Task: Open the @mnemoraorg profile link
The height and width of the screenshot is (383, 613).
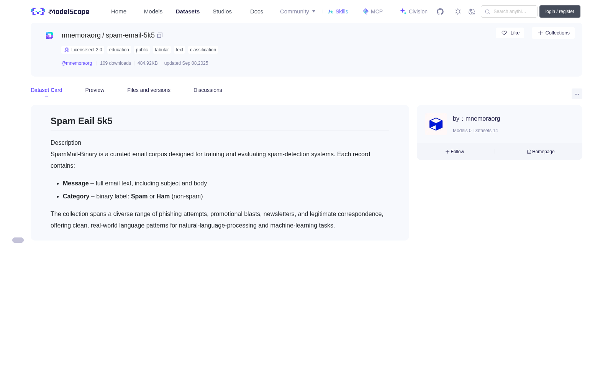Action: [77, 63]
